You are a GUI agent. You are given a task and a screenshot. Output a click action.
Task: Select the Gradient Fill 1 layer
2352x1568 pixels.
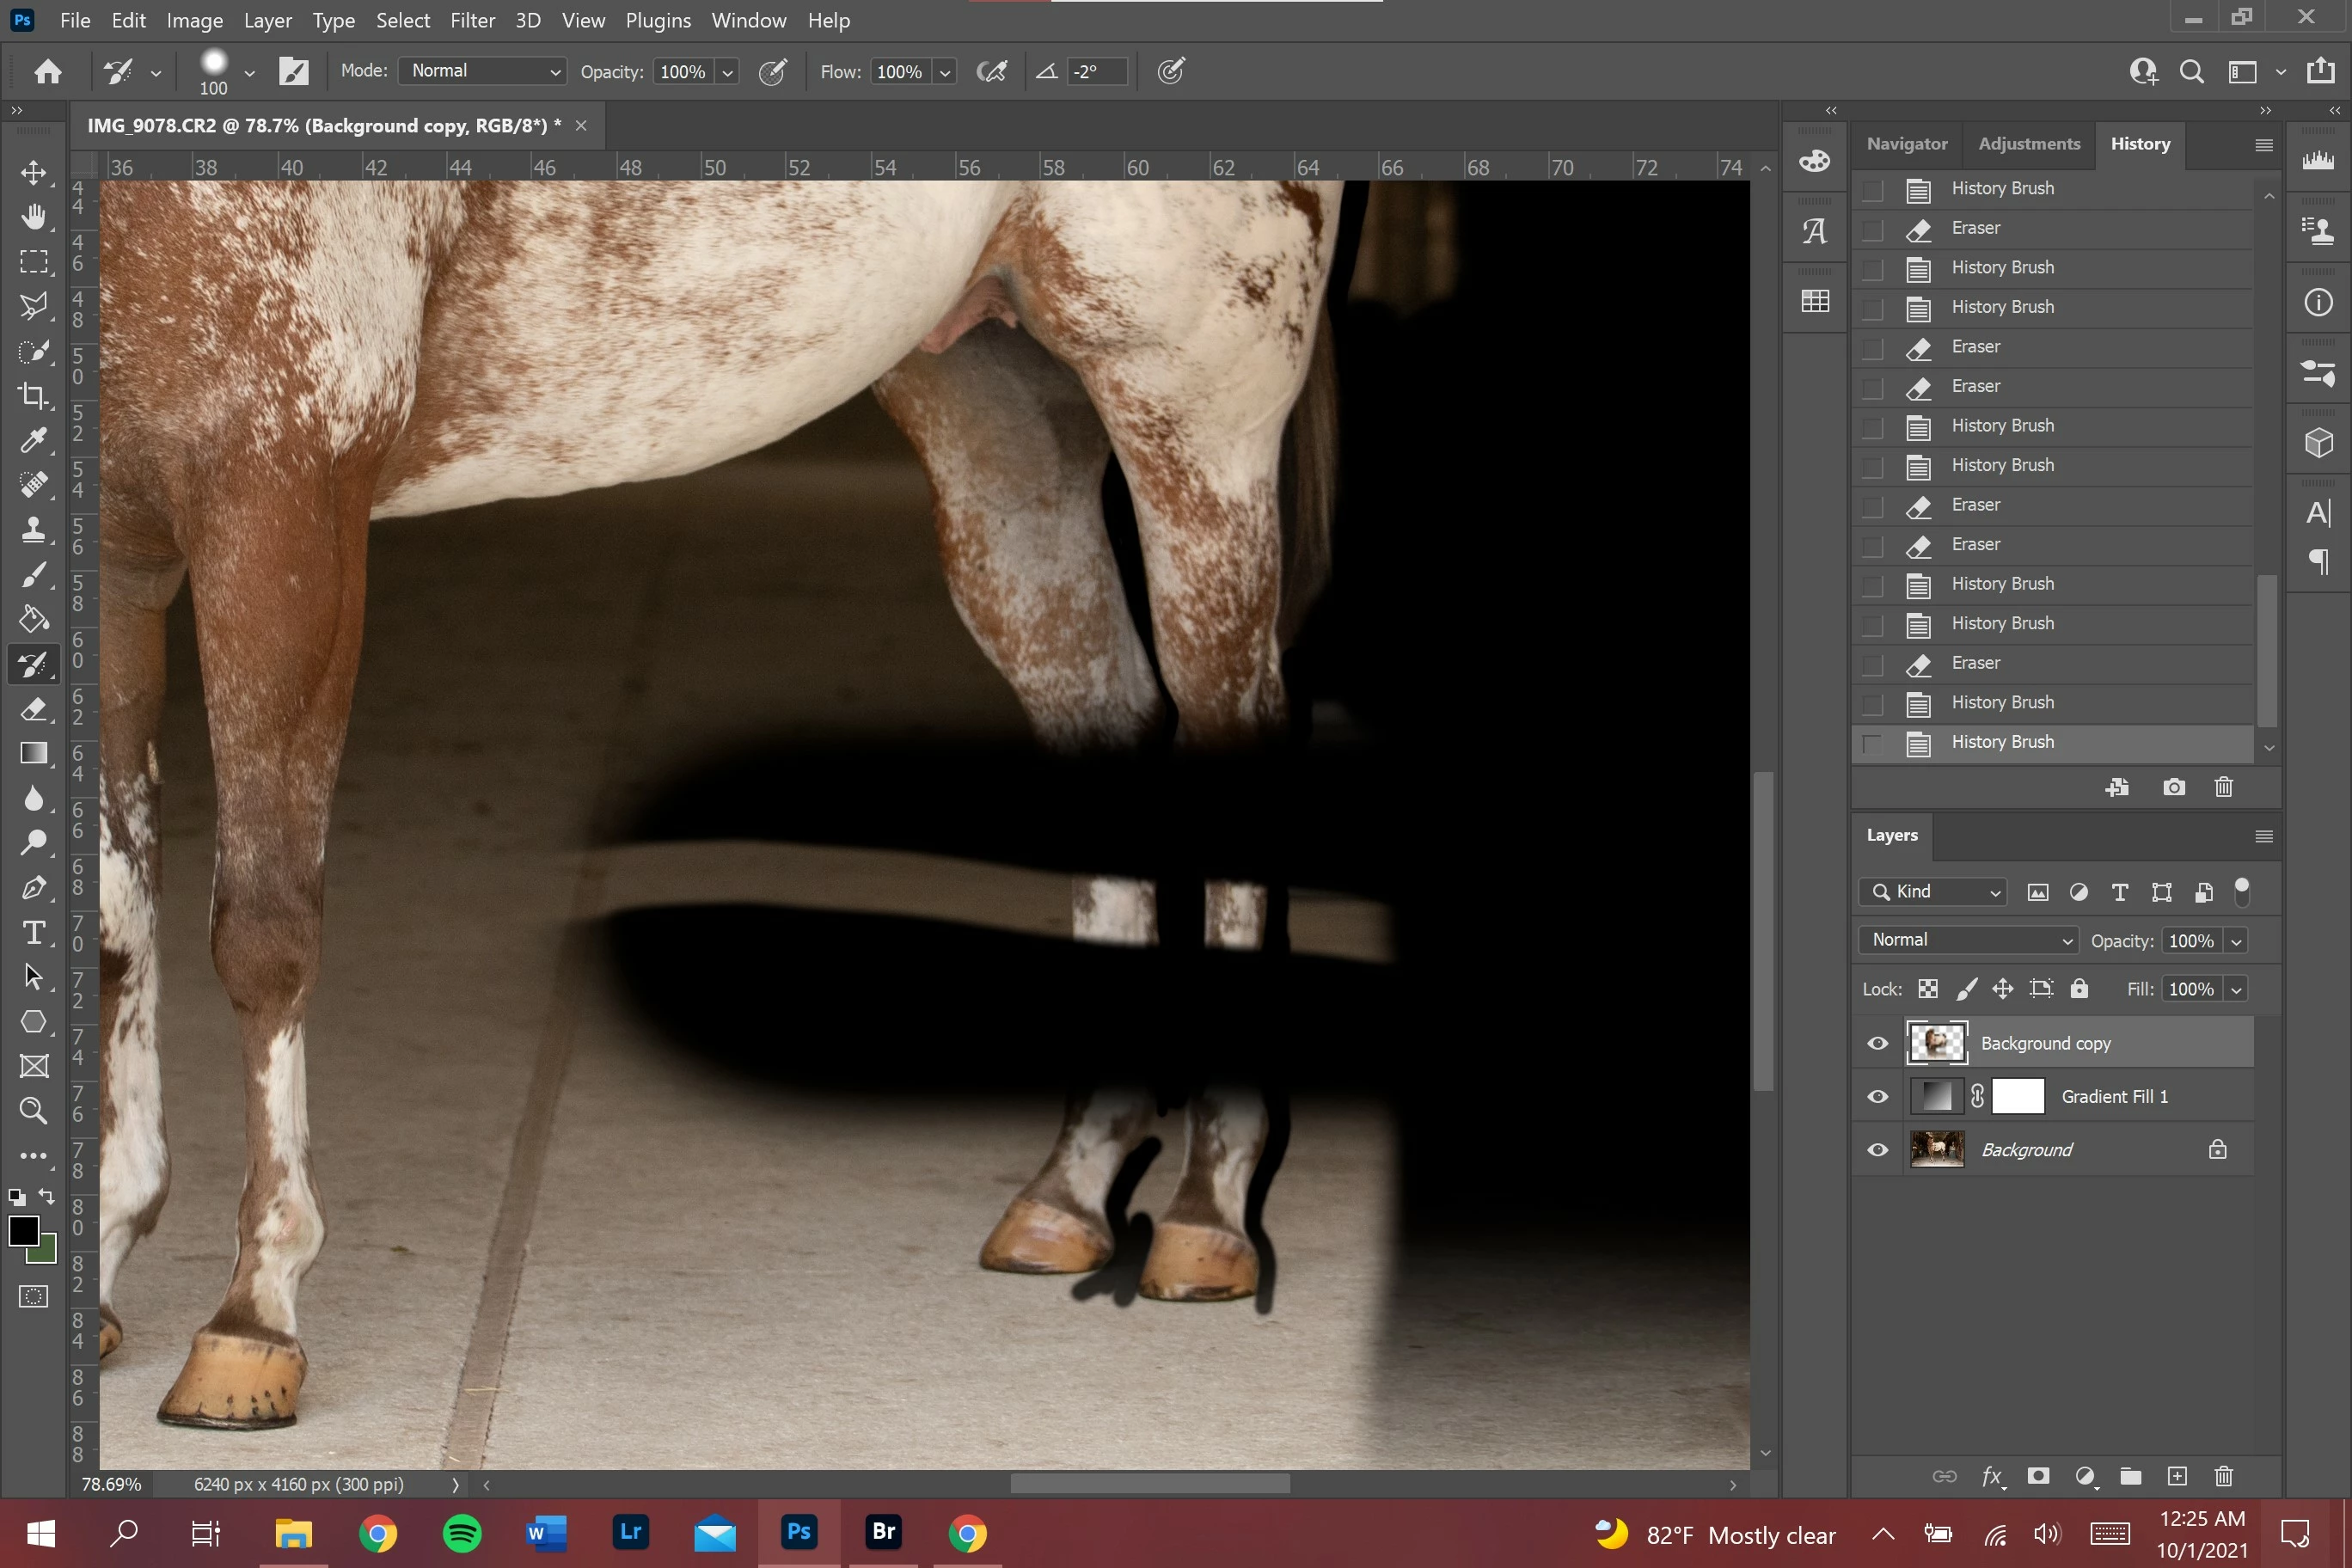pos(2114,1096)
